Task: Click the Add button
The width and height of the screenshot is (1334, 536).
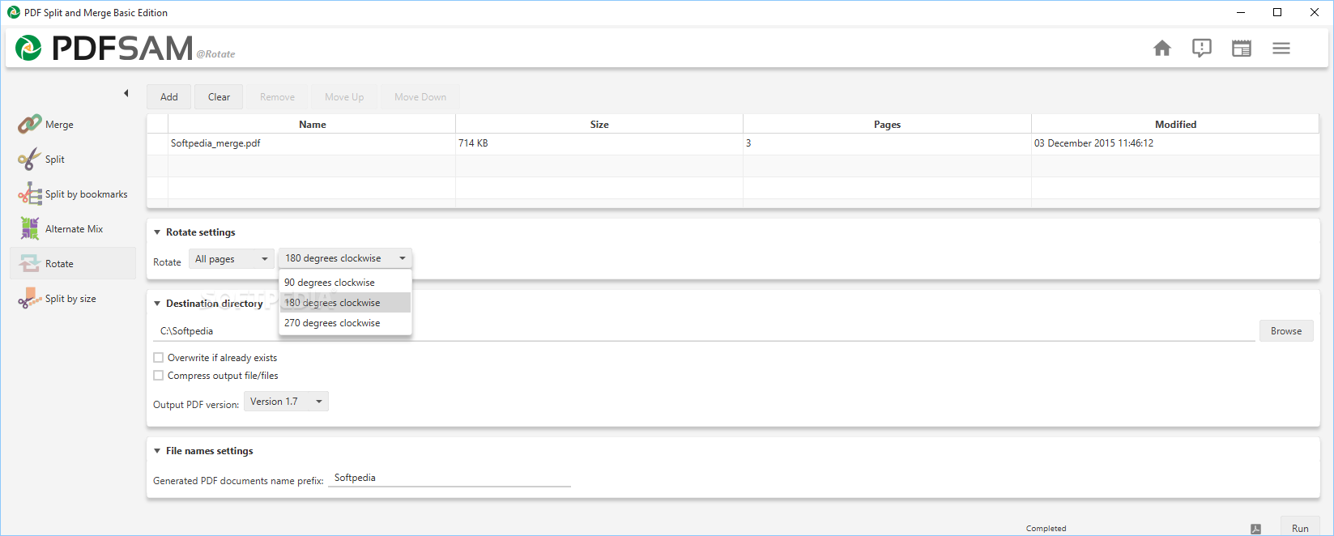Action: [x=168, y=97]
